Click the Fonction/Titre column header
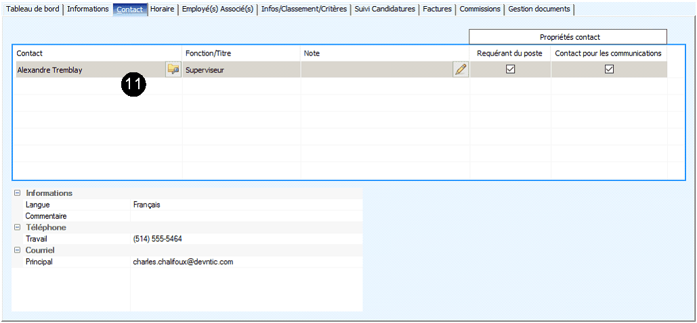Image resolution: width=697 pixels, height=323 pixels. (x=240, y=53)
